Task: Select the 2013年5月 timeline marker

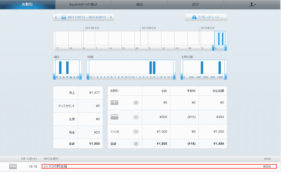Action: [149, 28]
